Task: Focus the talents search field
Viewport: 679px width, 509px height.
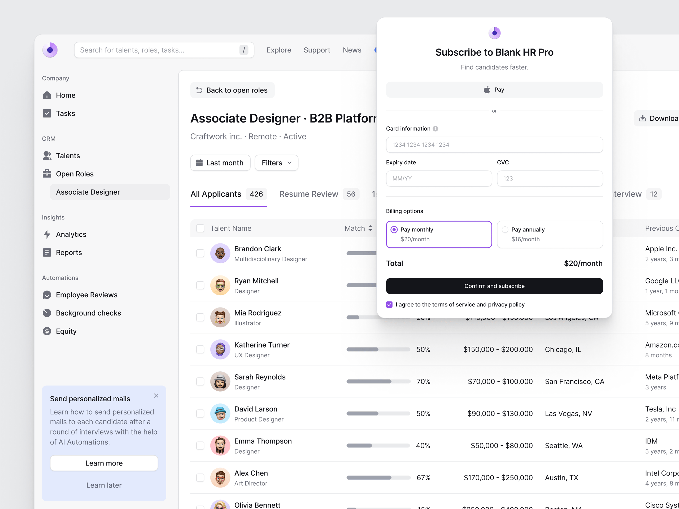Action: pyautogui.click(x=164, y=50)
